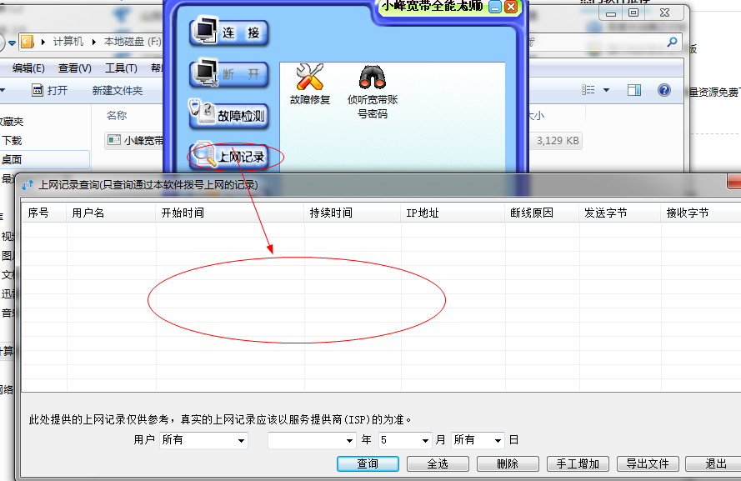Select all records with 全选 button
The image size is (741, 481).
pyautogui.click(x=438, y=463)
